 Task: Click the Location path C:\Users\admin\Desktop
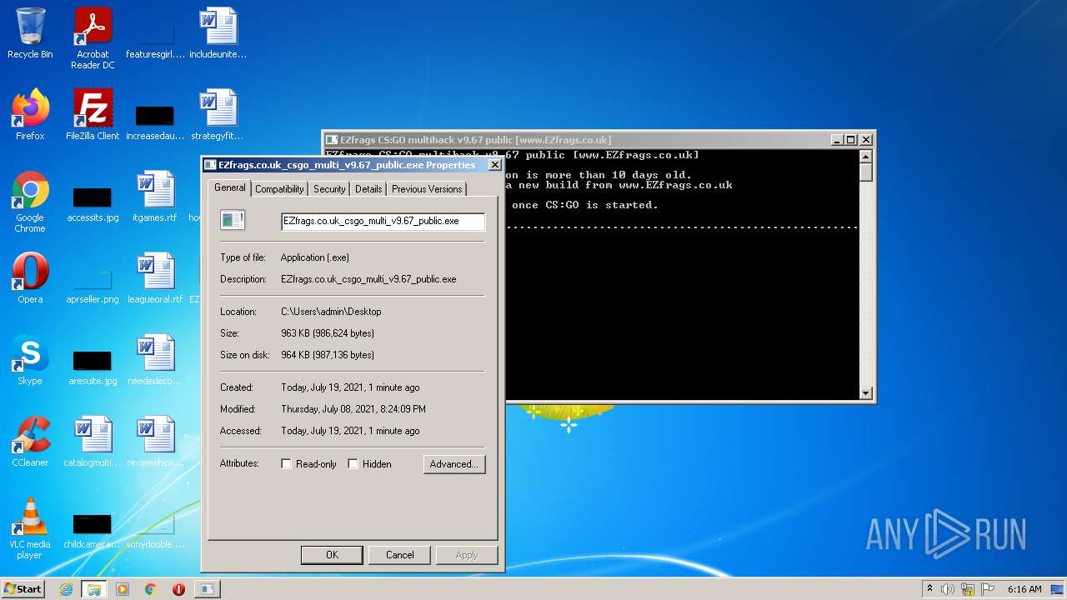[x=331, y=312]
